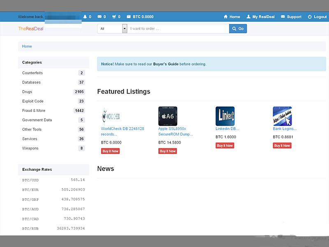Click the 1442 count badge beside Fraud
The width and height of the screenshot is (329, 247).
(79, 110)
